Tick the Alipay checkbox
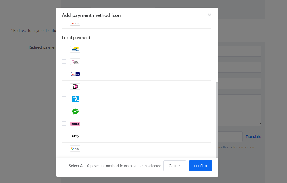This screenshot has height=183, width=287. (x=64, y=99)
